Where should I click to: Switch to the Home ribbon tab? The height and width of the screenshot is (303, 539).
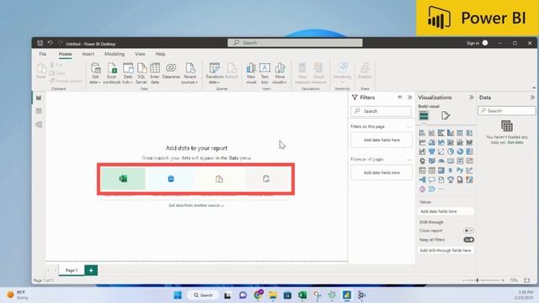pyautogui.click(x=65, y=54)
